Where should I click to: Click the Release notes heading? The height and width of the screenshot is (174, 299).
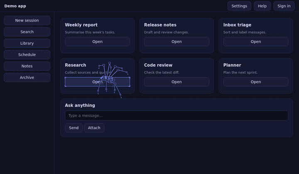pyautogui.click(x=160, y=25)
